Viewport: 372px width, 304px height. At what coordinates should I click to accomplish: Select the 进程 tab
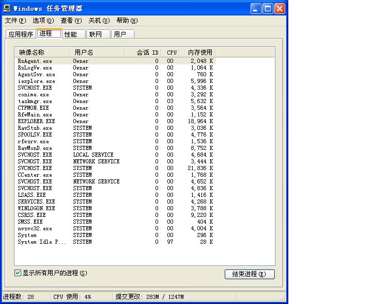(49, 33)
